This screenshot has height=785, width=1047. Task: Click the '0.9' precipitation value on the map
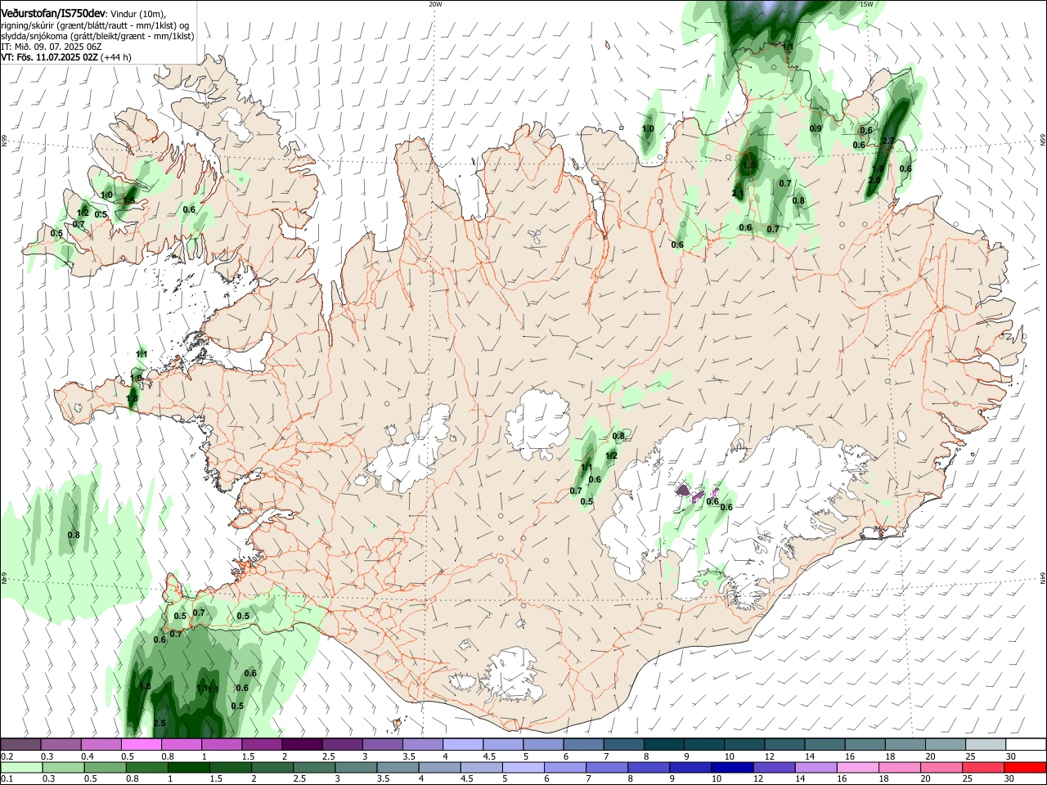pyautogui.click(x=816, y=128)
